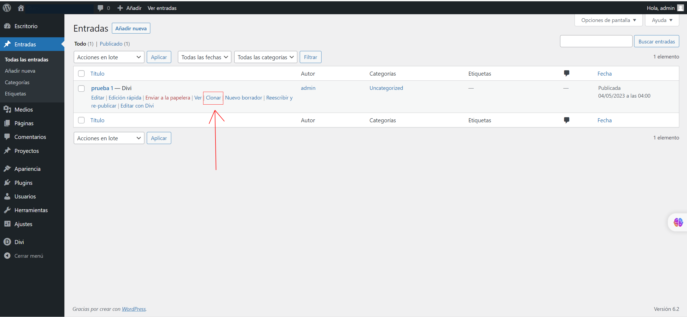Sort by comments column icon in header
The image size is (687, 317).
pos(567,73)
